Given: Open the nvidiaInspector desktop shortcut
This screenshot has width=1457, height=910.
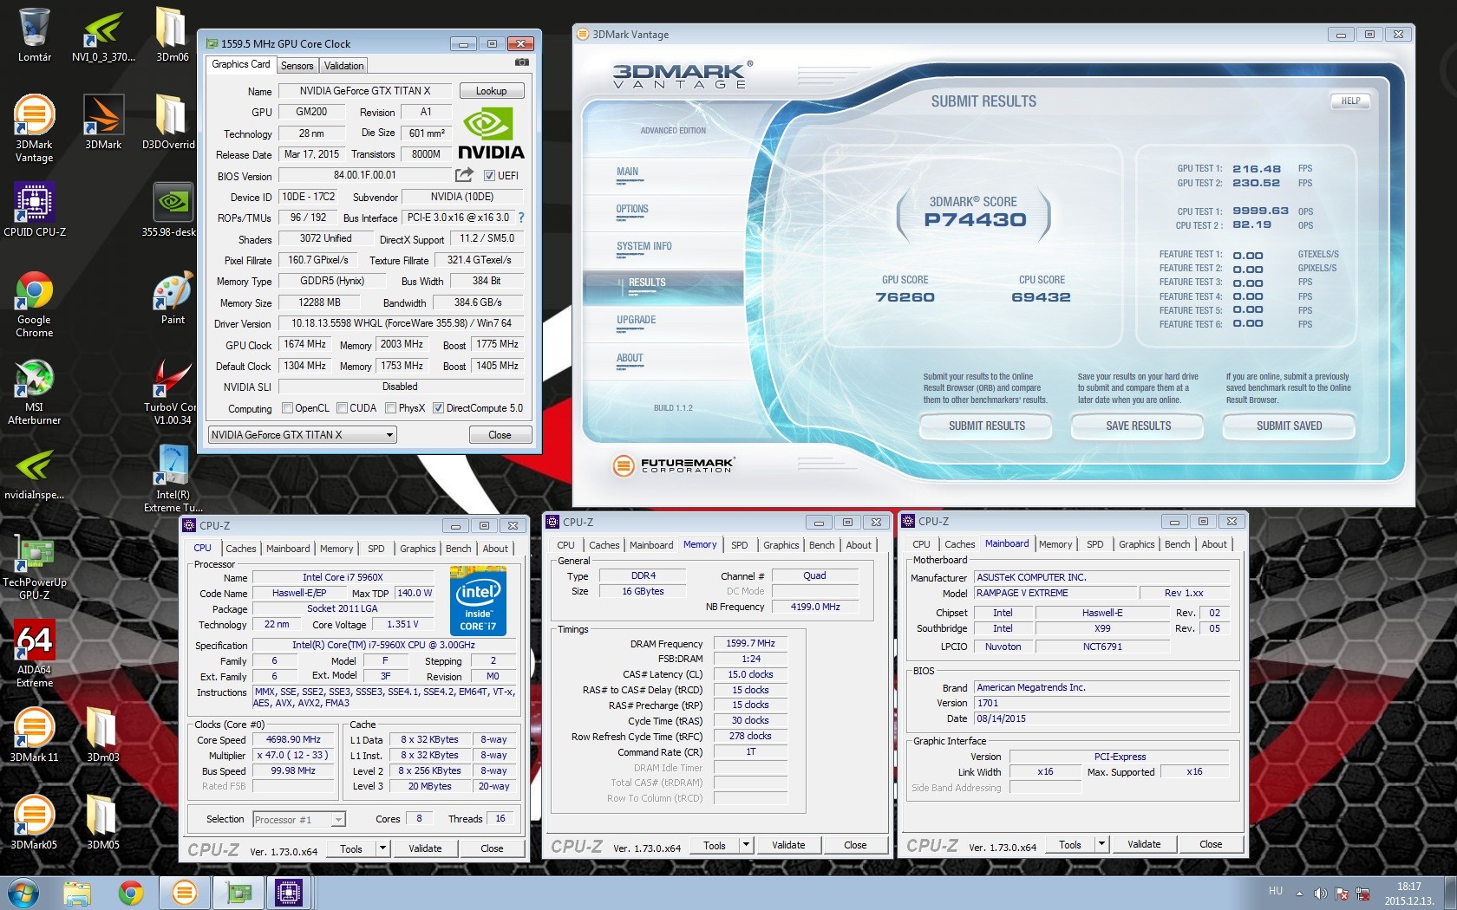Looking at the screenshot, I should tap(35, 474).
